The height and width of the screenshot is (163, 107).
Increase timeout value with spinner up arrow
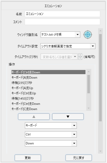(80, 55)
